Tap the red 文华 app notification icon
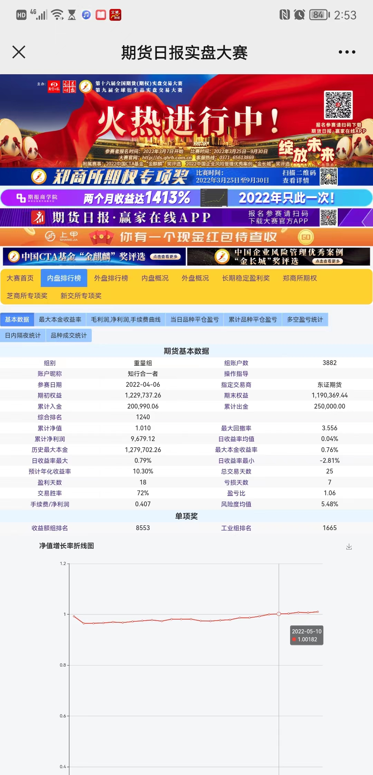 coord(115,15)
